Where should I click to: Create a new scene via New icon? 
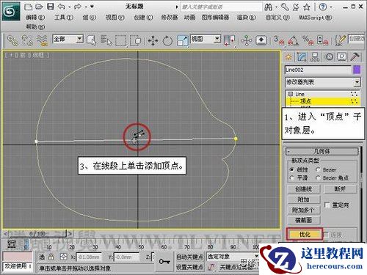click(x=29, y=7)
